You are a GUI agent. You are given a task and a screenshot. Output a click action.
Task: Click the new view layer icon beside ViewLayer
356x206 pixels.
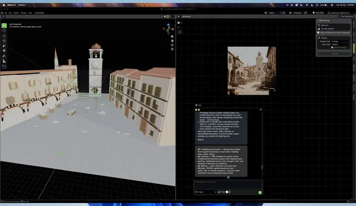[x=305, y=13]
